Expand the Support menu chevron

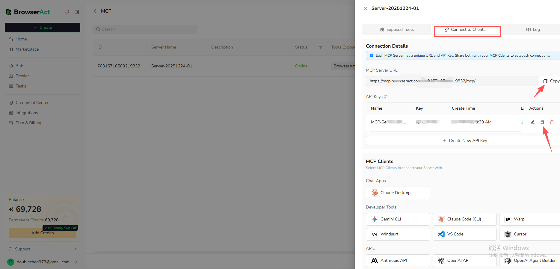click(76, 249)
